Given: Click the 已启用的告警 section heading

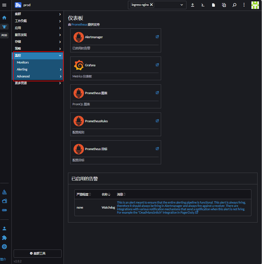Looking at the screenshot, I should (x=84, y=179).
